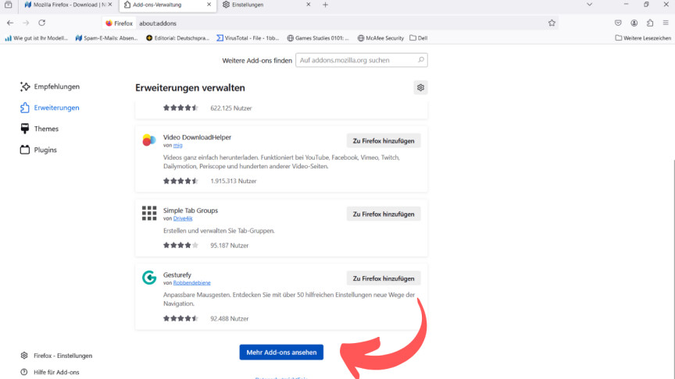Open the 'Wie gut ist Ihr Modell' bookmark

click(37, 37)
